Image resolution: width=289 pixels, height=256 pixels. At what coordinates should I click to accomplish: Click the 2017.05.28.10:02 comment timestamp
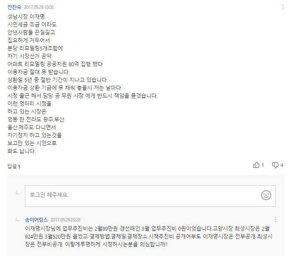(39, 7)
